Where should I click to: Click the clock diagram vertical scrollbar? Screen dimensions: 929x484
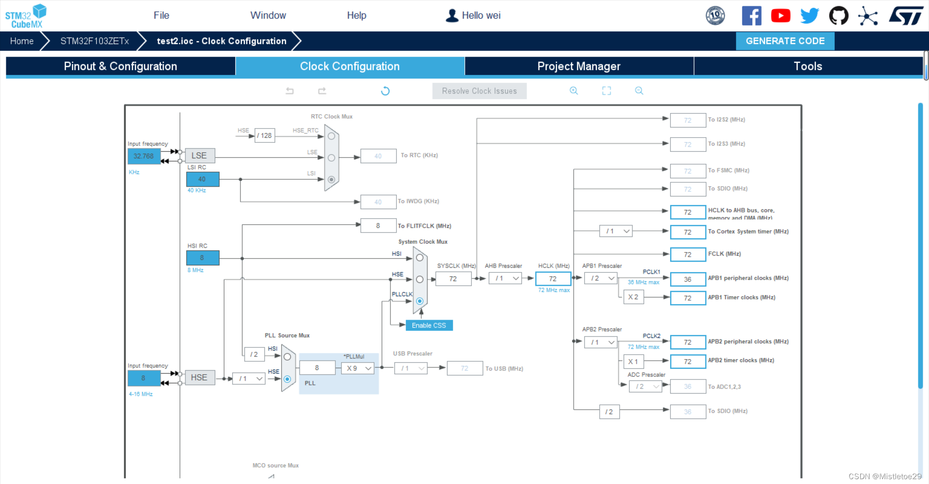click(x=920, y=246)
